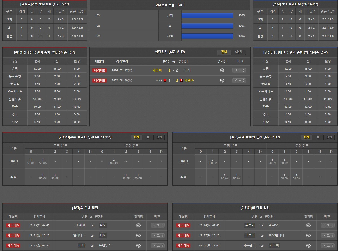Click stadium icon for 파르마 3-2 피사 match
This screenshot has width=338, height=251.
tap(222, 70)
